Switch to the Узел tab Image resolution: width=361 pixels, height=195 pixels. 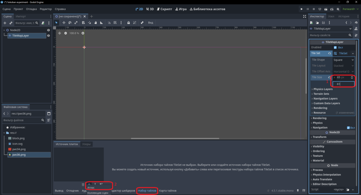click(331, 16)
